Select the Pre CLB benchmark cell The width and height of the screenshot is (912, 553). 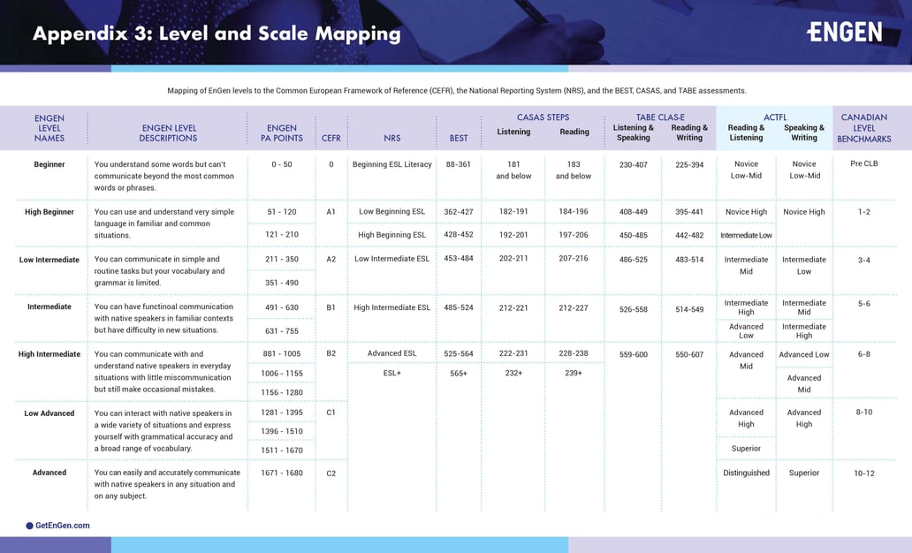(x=865, y=164)
